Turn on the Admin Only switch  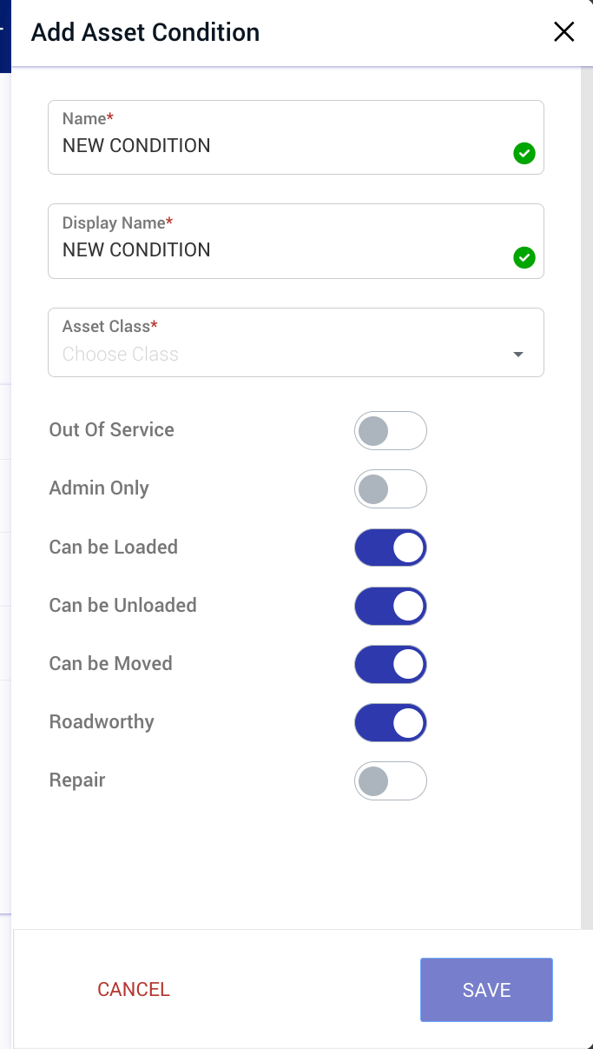point(391,488)
